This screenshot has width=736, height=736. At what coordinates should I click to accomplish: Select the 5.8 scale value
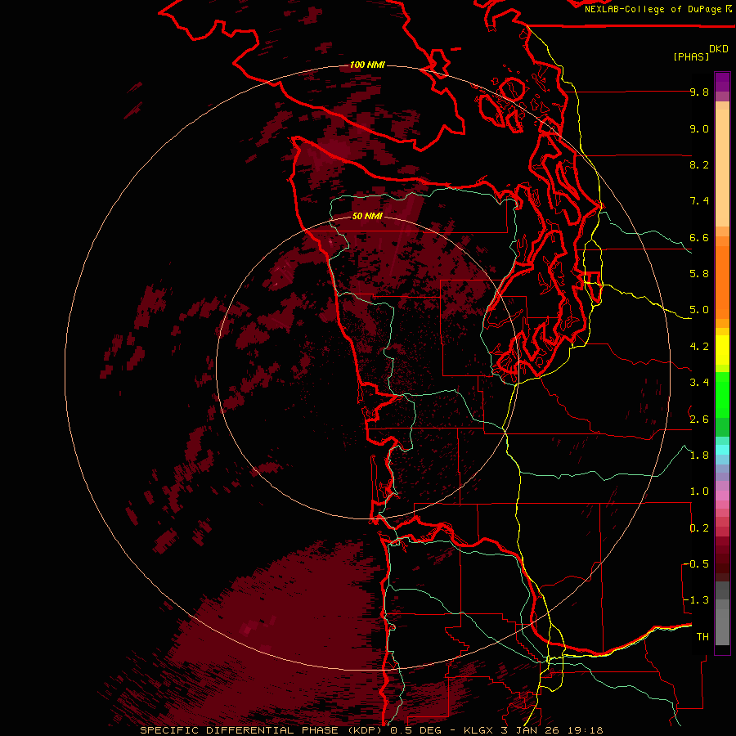pos(699,274)
